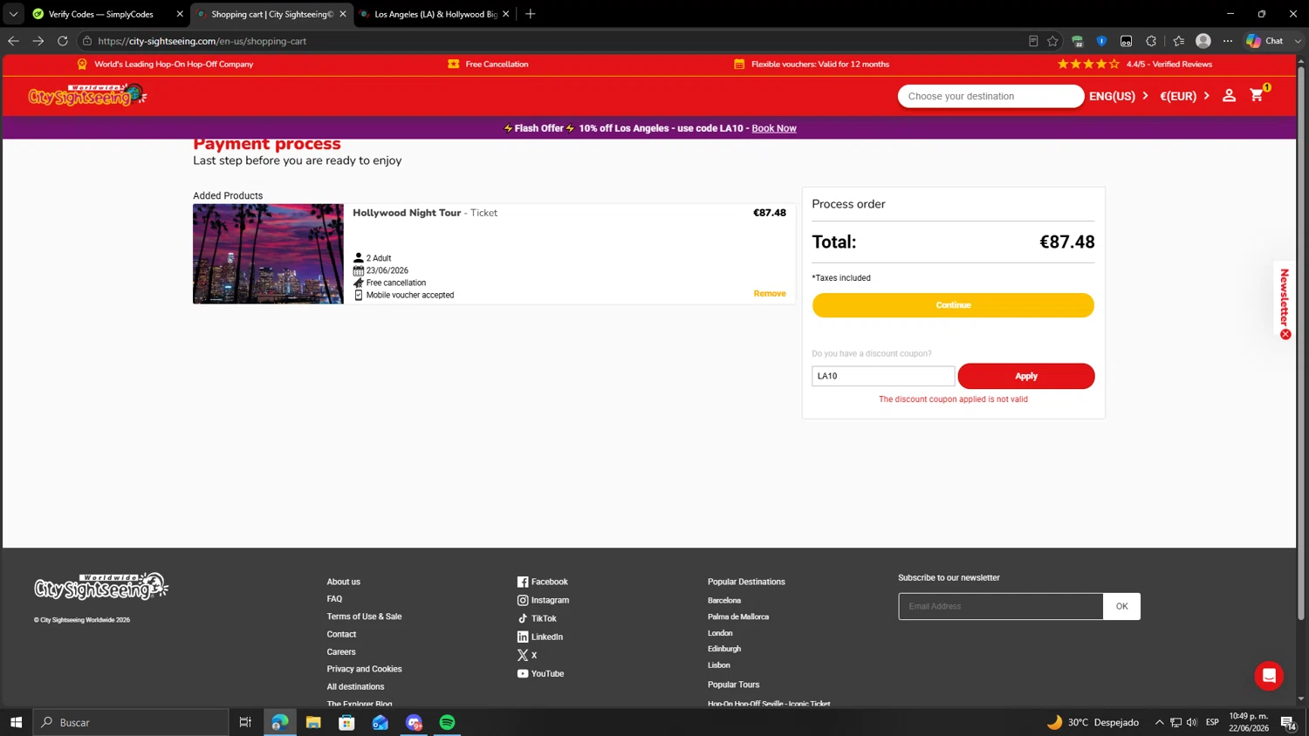1309x736 pixels.
Task: Follow the Book Now flash offer link
Action: 774,128
